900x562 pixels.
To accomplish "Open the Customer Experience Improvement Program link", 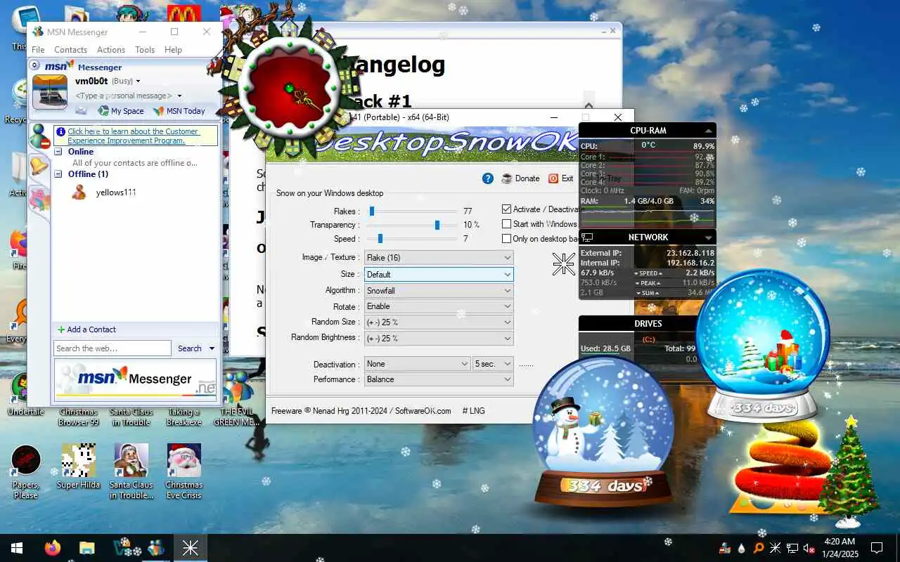I will pos(134,136).
